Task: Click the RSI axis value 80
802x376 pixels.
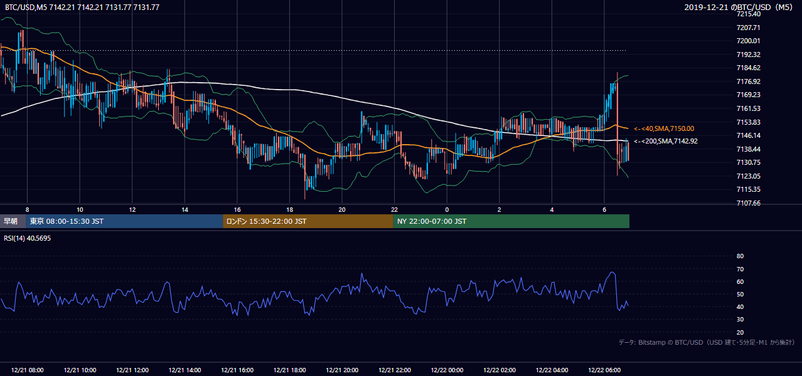Action: (740, 256)
